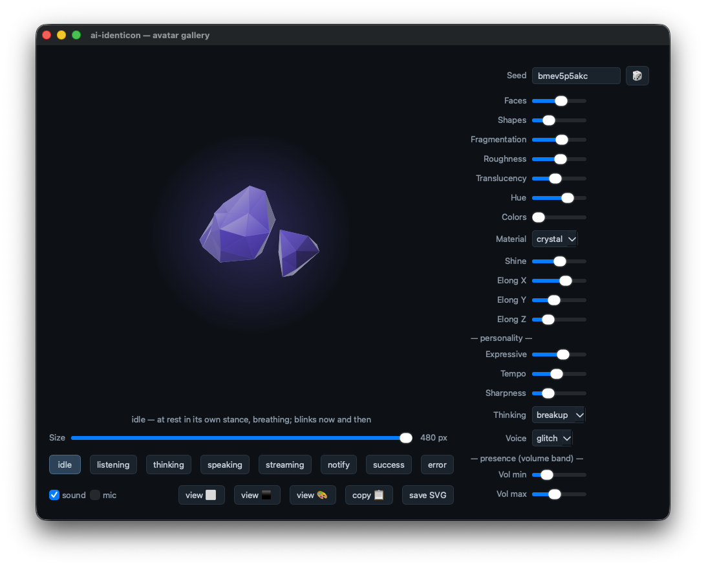Adjust the Elong Y slider

point(559,300)
